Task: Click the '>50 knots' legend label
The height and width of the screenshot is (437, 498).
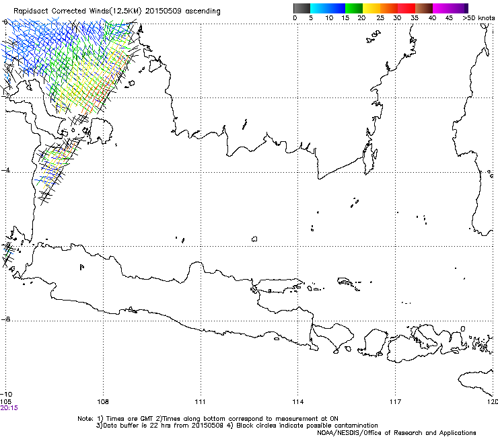Action: (478, 18)
